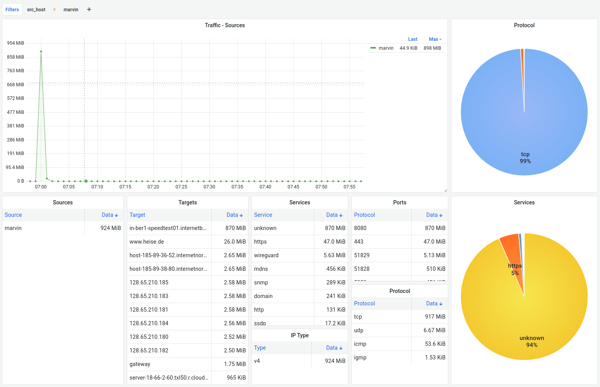This screenshot has width=600, height=387.
Task: Click the sort icon on Services Data column
Action: click(x=341, y=215)
